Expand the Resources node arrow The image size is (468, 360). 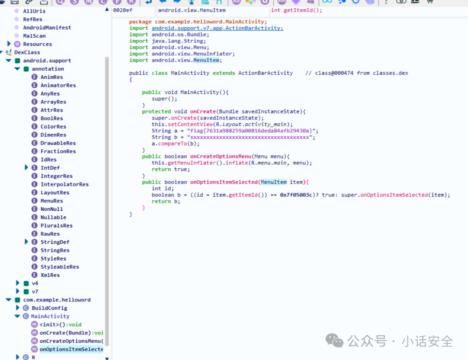tap(9, 44)
